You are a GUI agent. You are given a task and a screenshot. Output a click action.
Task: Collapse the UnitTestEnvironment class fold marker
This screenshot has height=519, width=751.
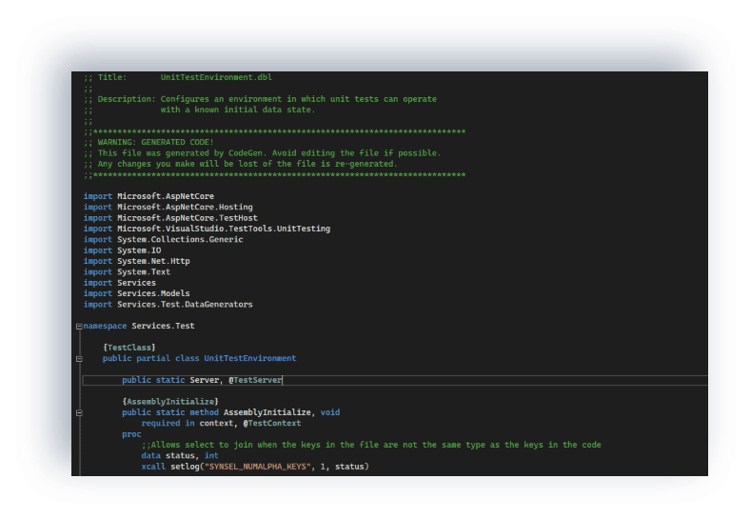[79, 359]
